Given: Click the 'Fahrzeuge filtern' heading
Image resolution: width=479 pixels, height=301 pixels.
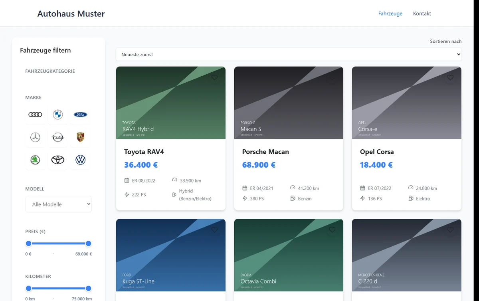Looking at the screenshot, I should point(46,50).
